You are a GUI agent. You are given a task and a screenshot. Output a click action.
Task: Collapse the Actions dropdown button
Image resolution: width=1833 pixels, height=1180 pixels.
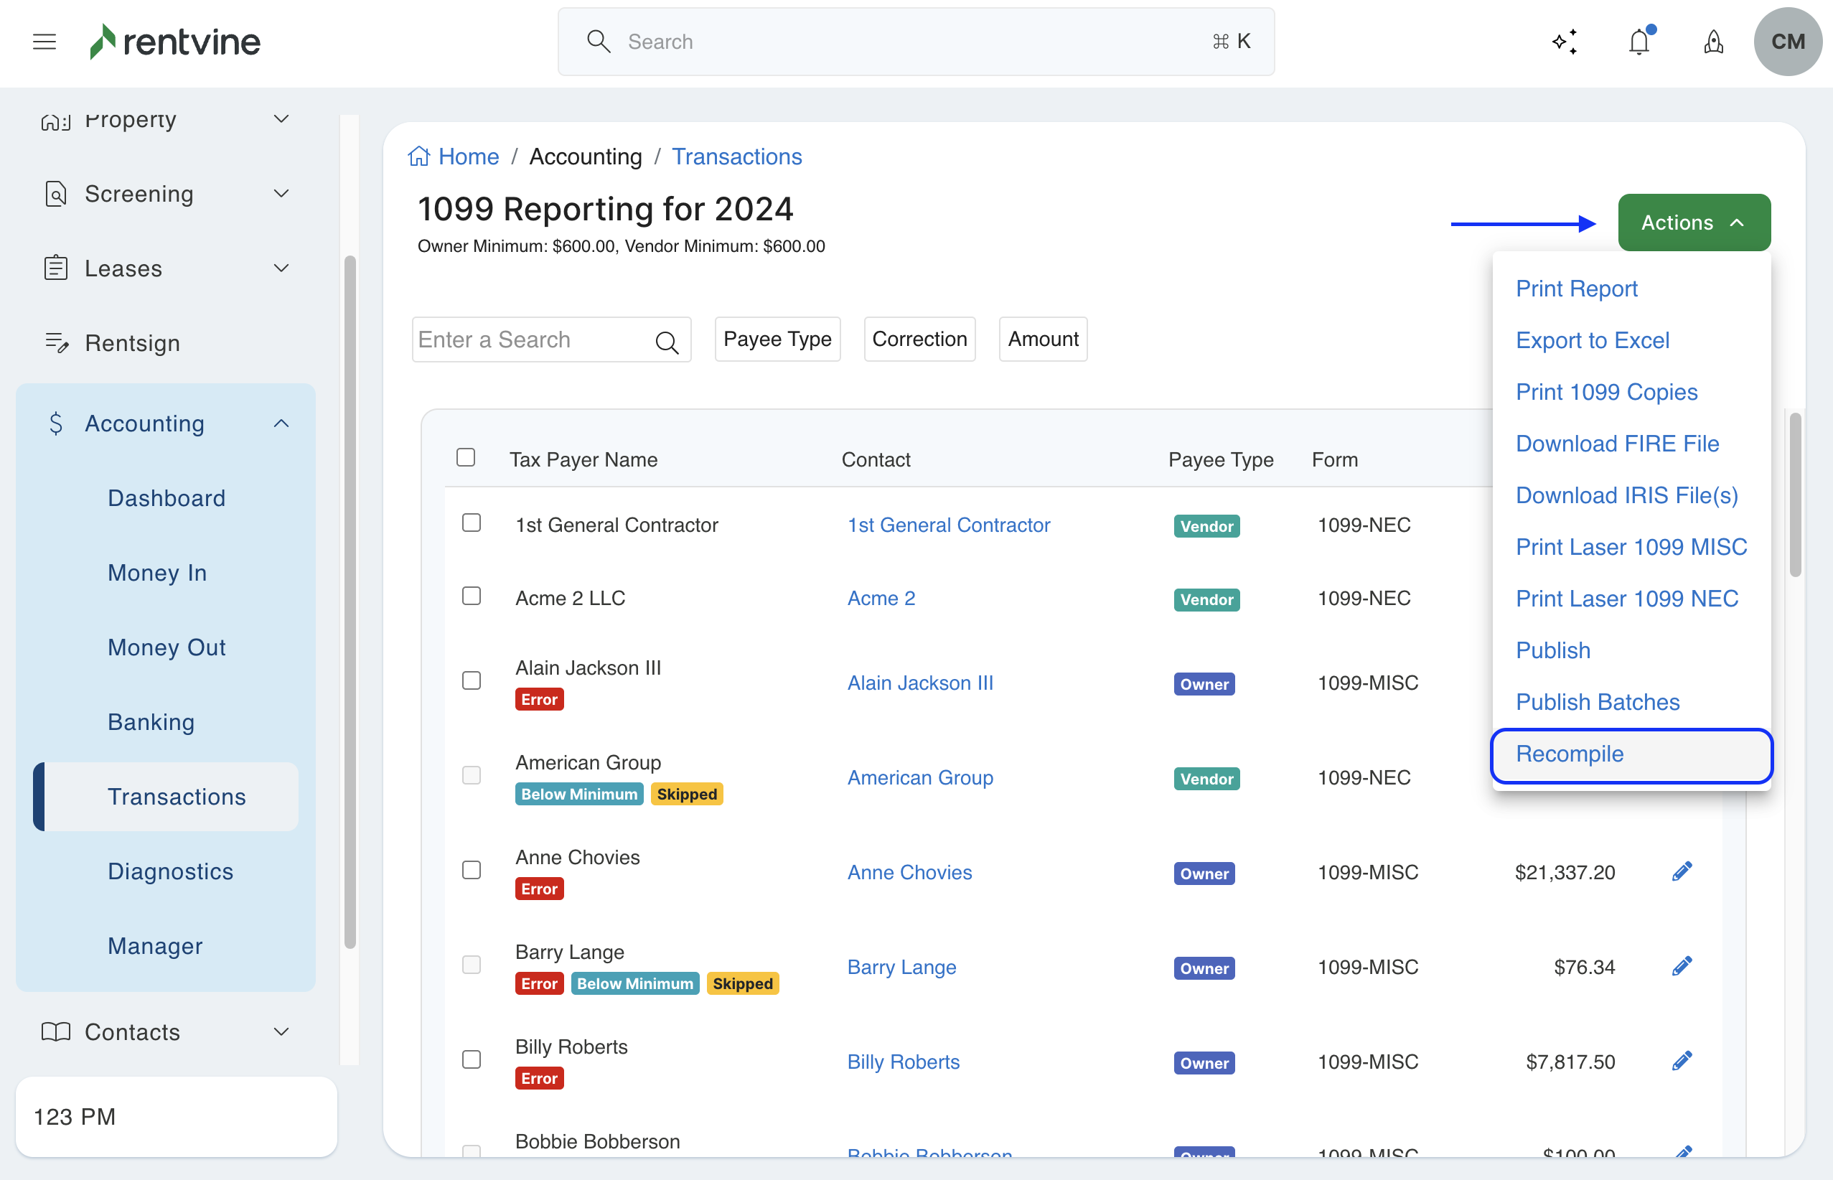point(1694,223)
